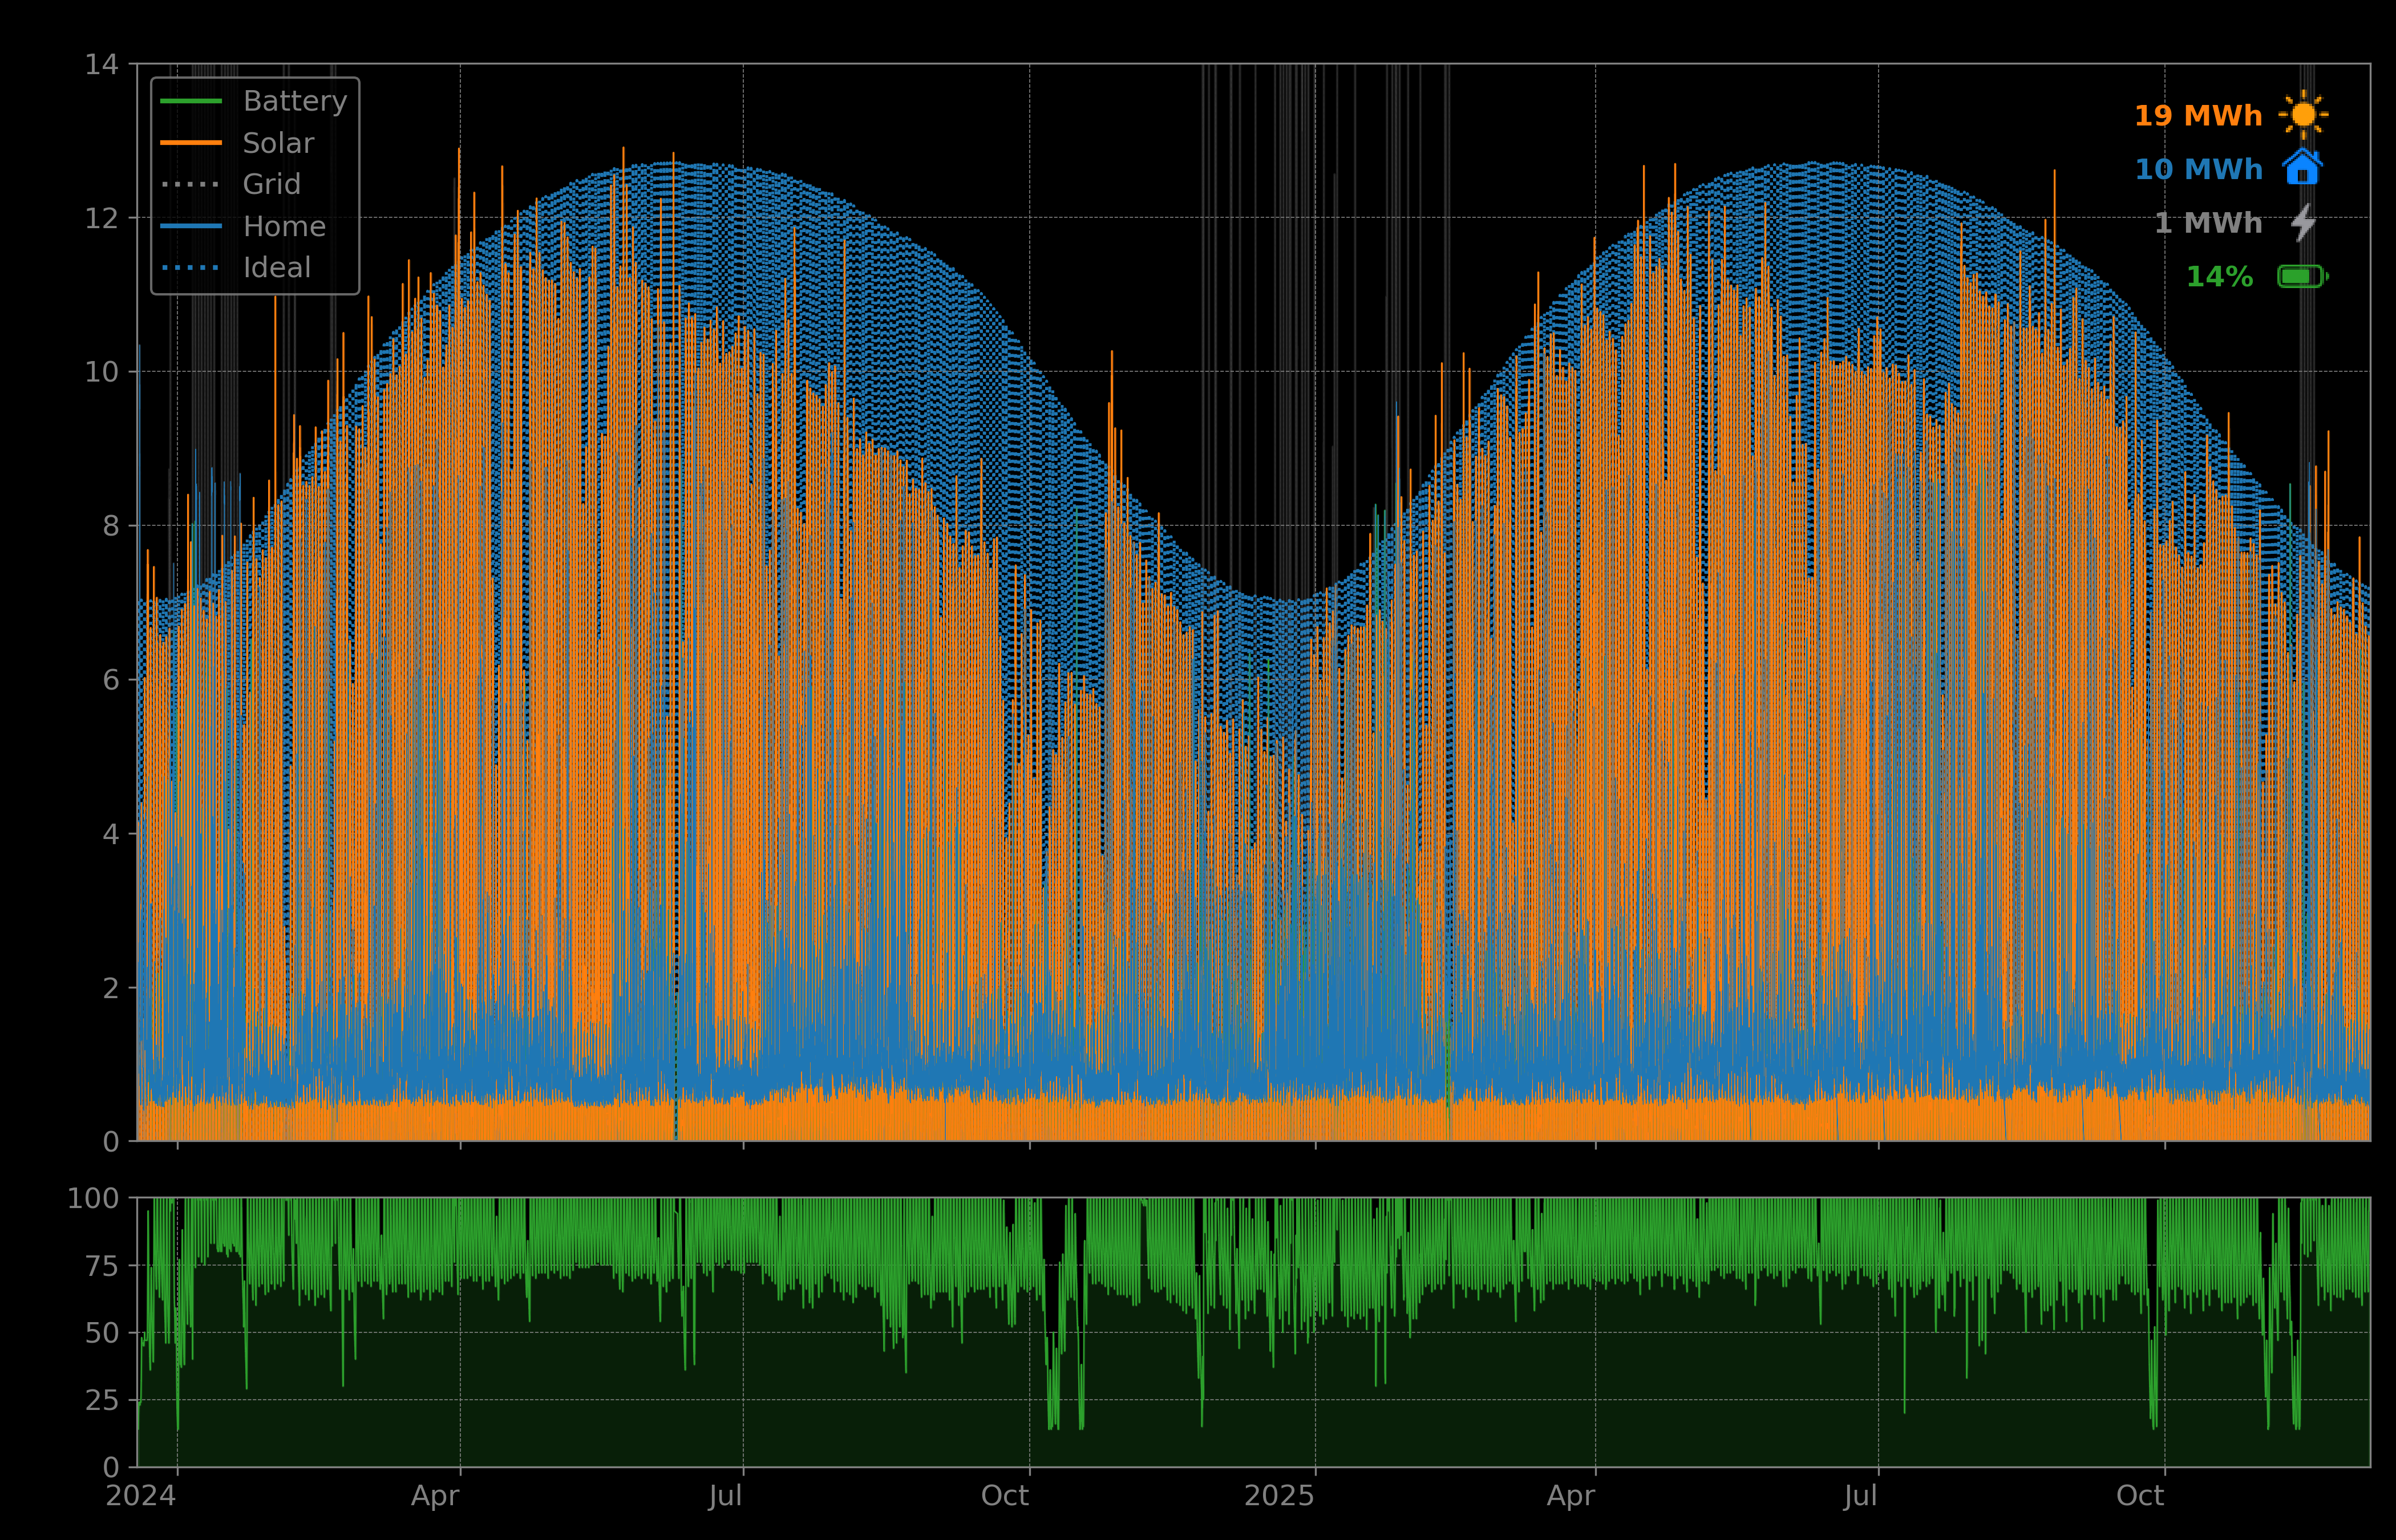Viewport: 2396px width, 1540px height.
Task: Click the blue Home legend line
Action: click(191, 227)
